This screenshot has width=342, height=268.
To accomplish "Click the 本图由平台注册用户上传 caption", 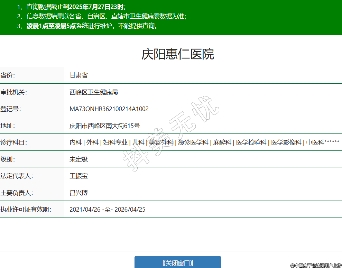I will pos(316,265).
